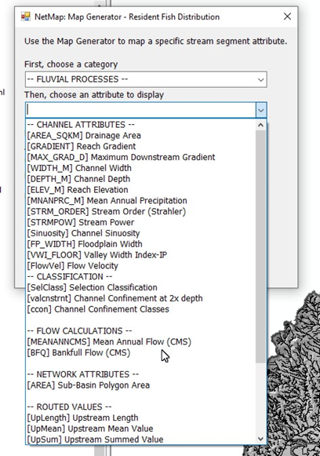Open the FLUVIAL PROCESSES category dropdown
This screenshot has width=320, height=456.
point(146,79)
